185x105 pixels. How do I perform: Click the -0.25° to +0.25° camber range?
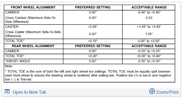[149, 51]
